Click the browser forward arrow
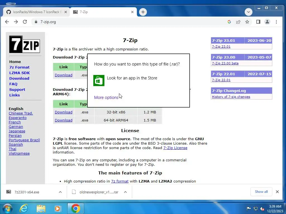 [16, 22]
